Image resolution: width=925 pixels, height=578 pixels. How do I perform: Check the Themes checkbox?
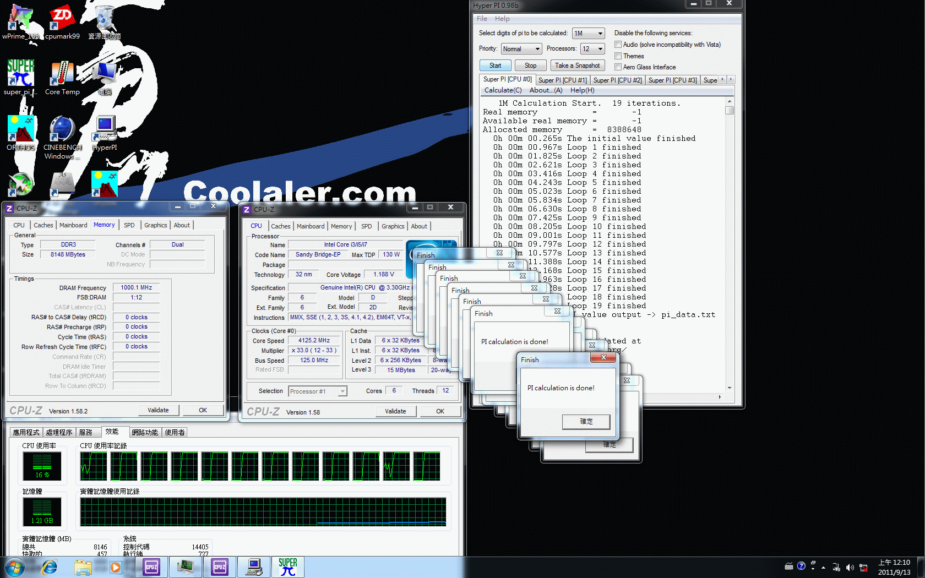[x=618, y=56]
